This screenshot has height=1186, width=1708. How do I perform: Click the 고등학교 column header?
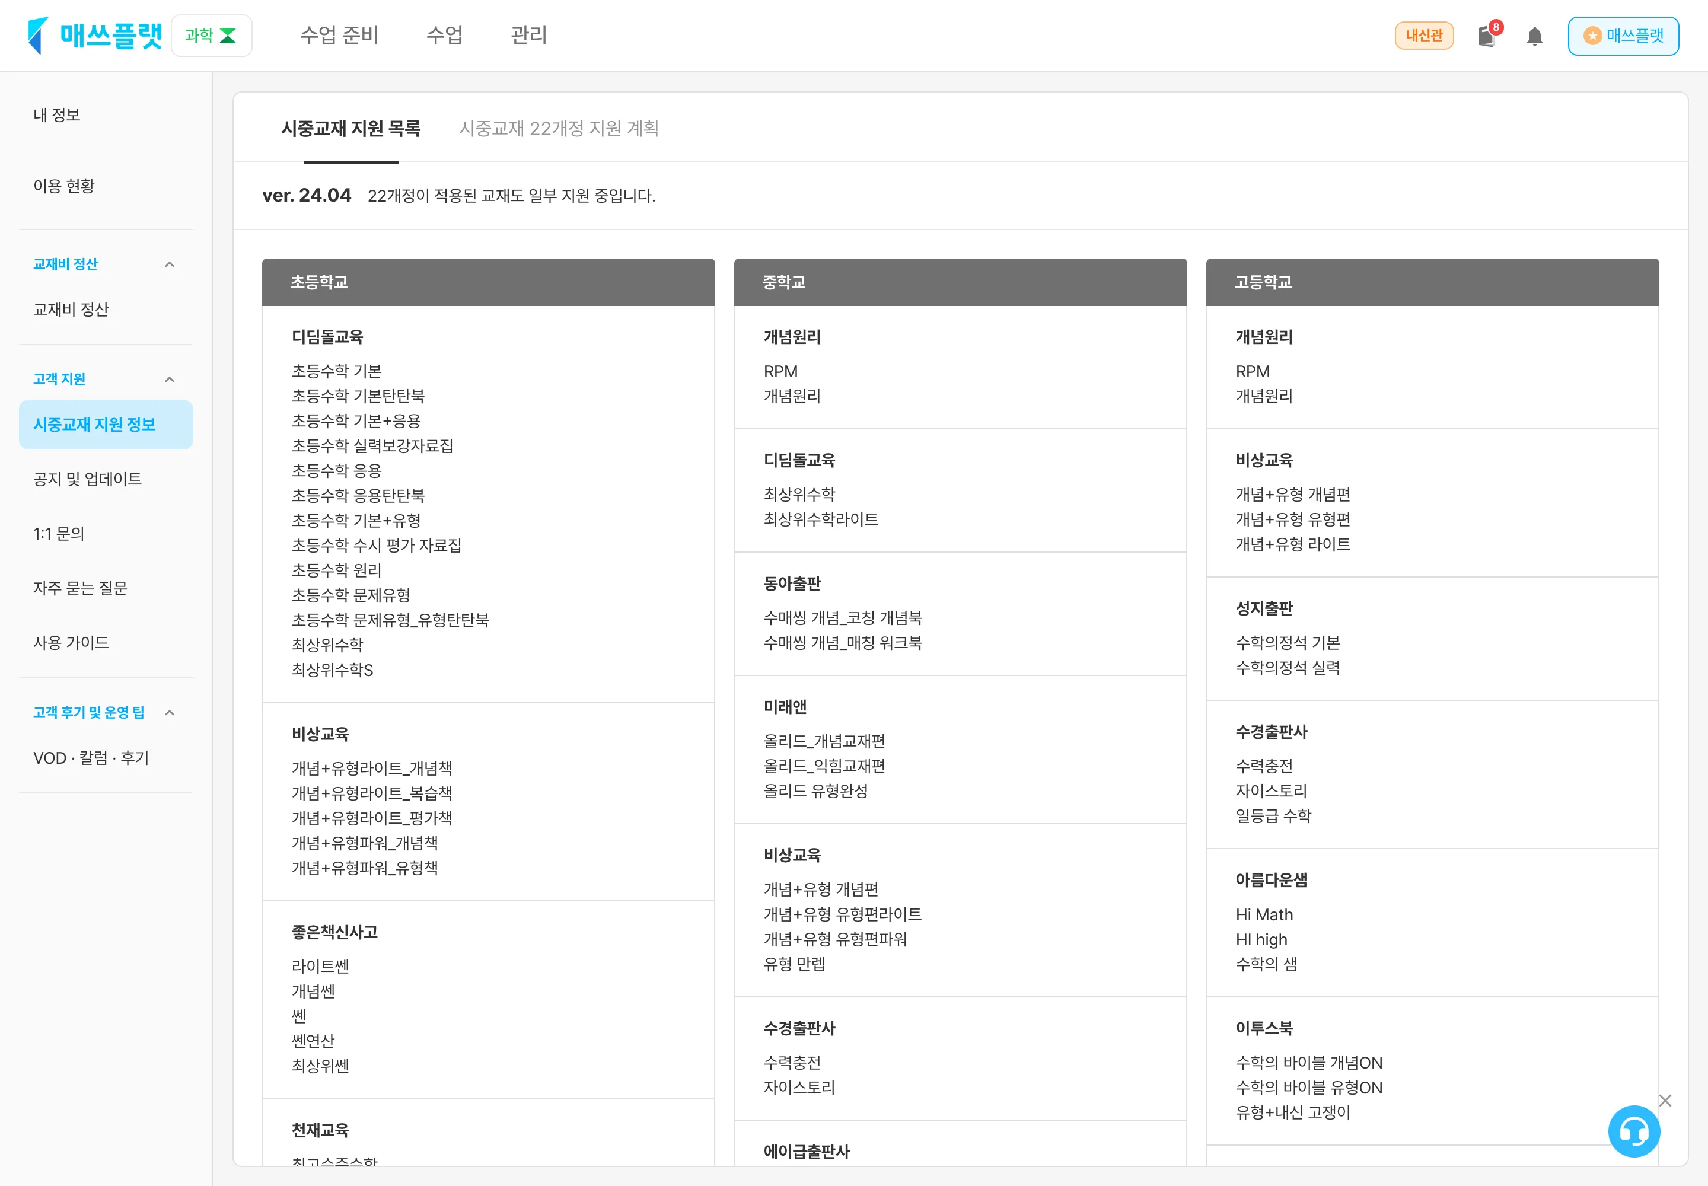point(1432,282)
